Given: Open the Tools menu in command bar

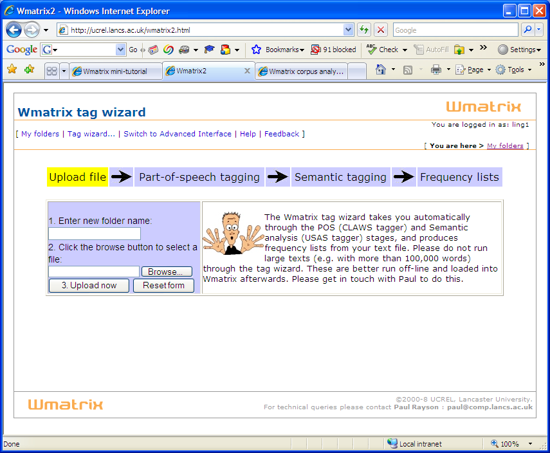Looking at the screenshot, I should pyautogui.click(x=515, y=69).
